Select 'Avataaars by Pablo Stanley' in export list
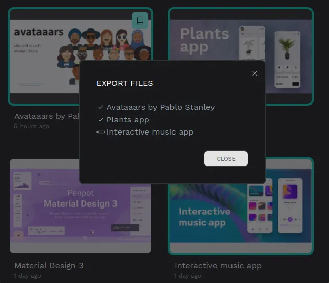 [x=160, y=107]
